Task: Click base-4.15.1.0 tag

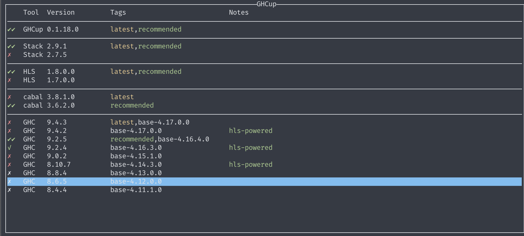Action: tap(136, 156)
